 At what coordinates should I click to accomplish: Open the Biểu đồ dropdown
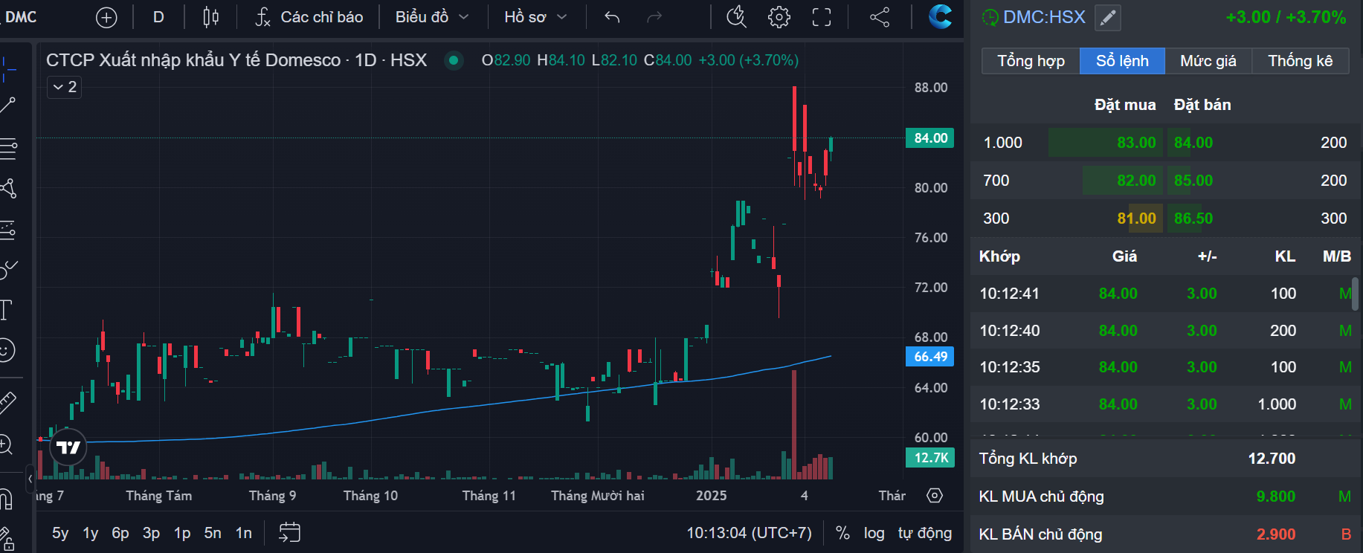432,17
